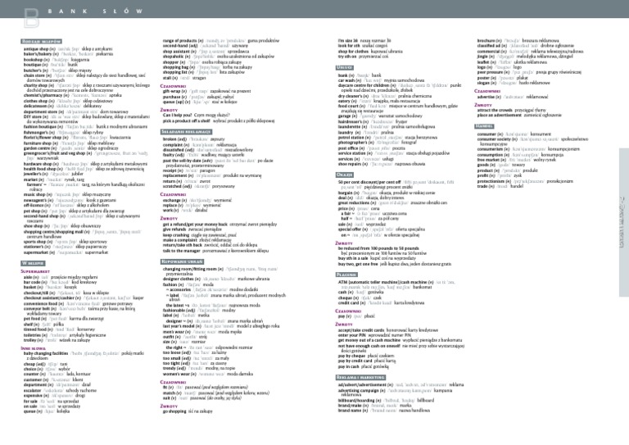
Task: Click the Inne słowa subheading
Action: [x=34, y=348]
